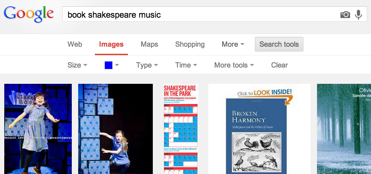Image resolution: width=371 pixels, height=174 pixels.
Task: Toggle the Search tools button
Action: pos(279,44)
